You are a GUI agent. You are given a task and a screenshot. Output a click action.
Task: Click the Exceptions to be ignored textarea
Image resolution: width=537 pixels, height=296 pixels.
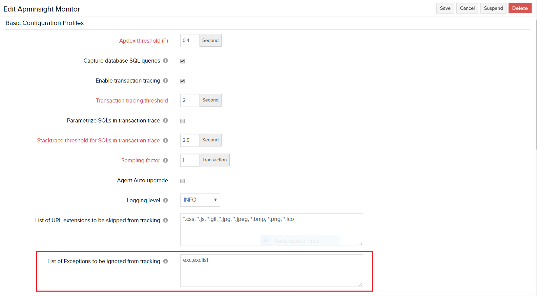click(272, 271)
